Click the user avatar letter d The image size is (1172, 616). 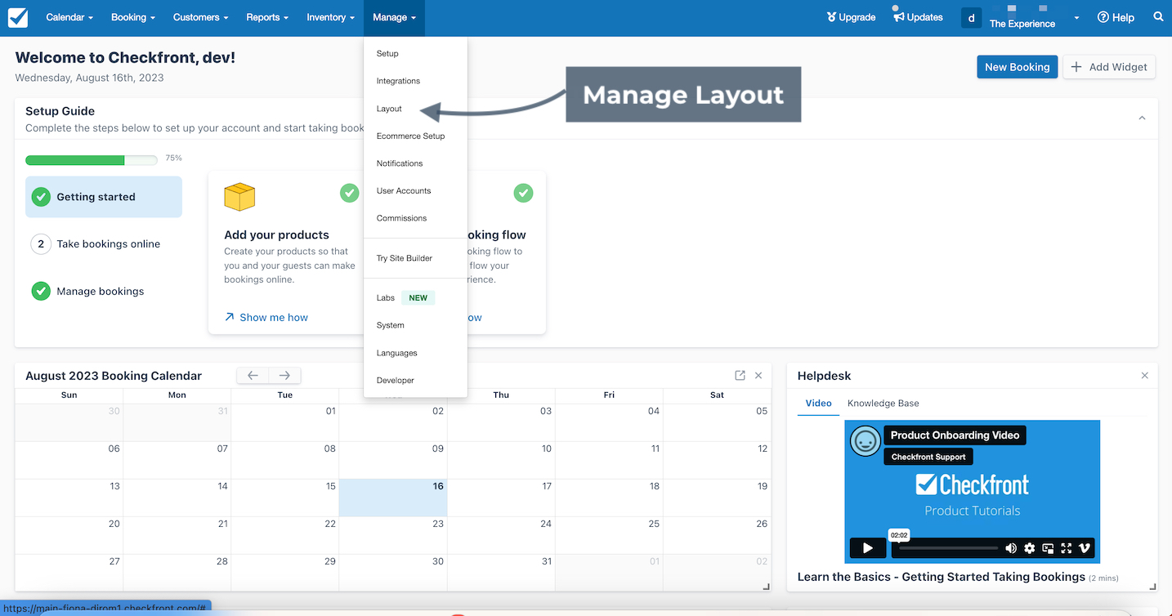point(971,17)
